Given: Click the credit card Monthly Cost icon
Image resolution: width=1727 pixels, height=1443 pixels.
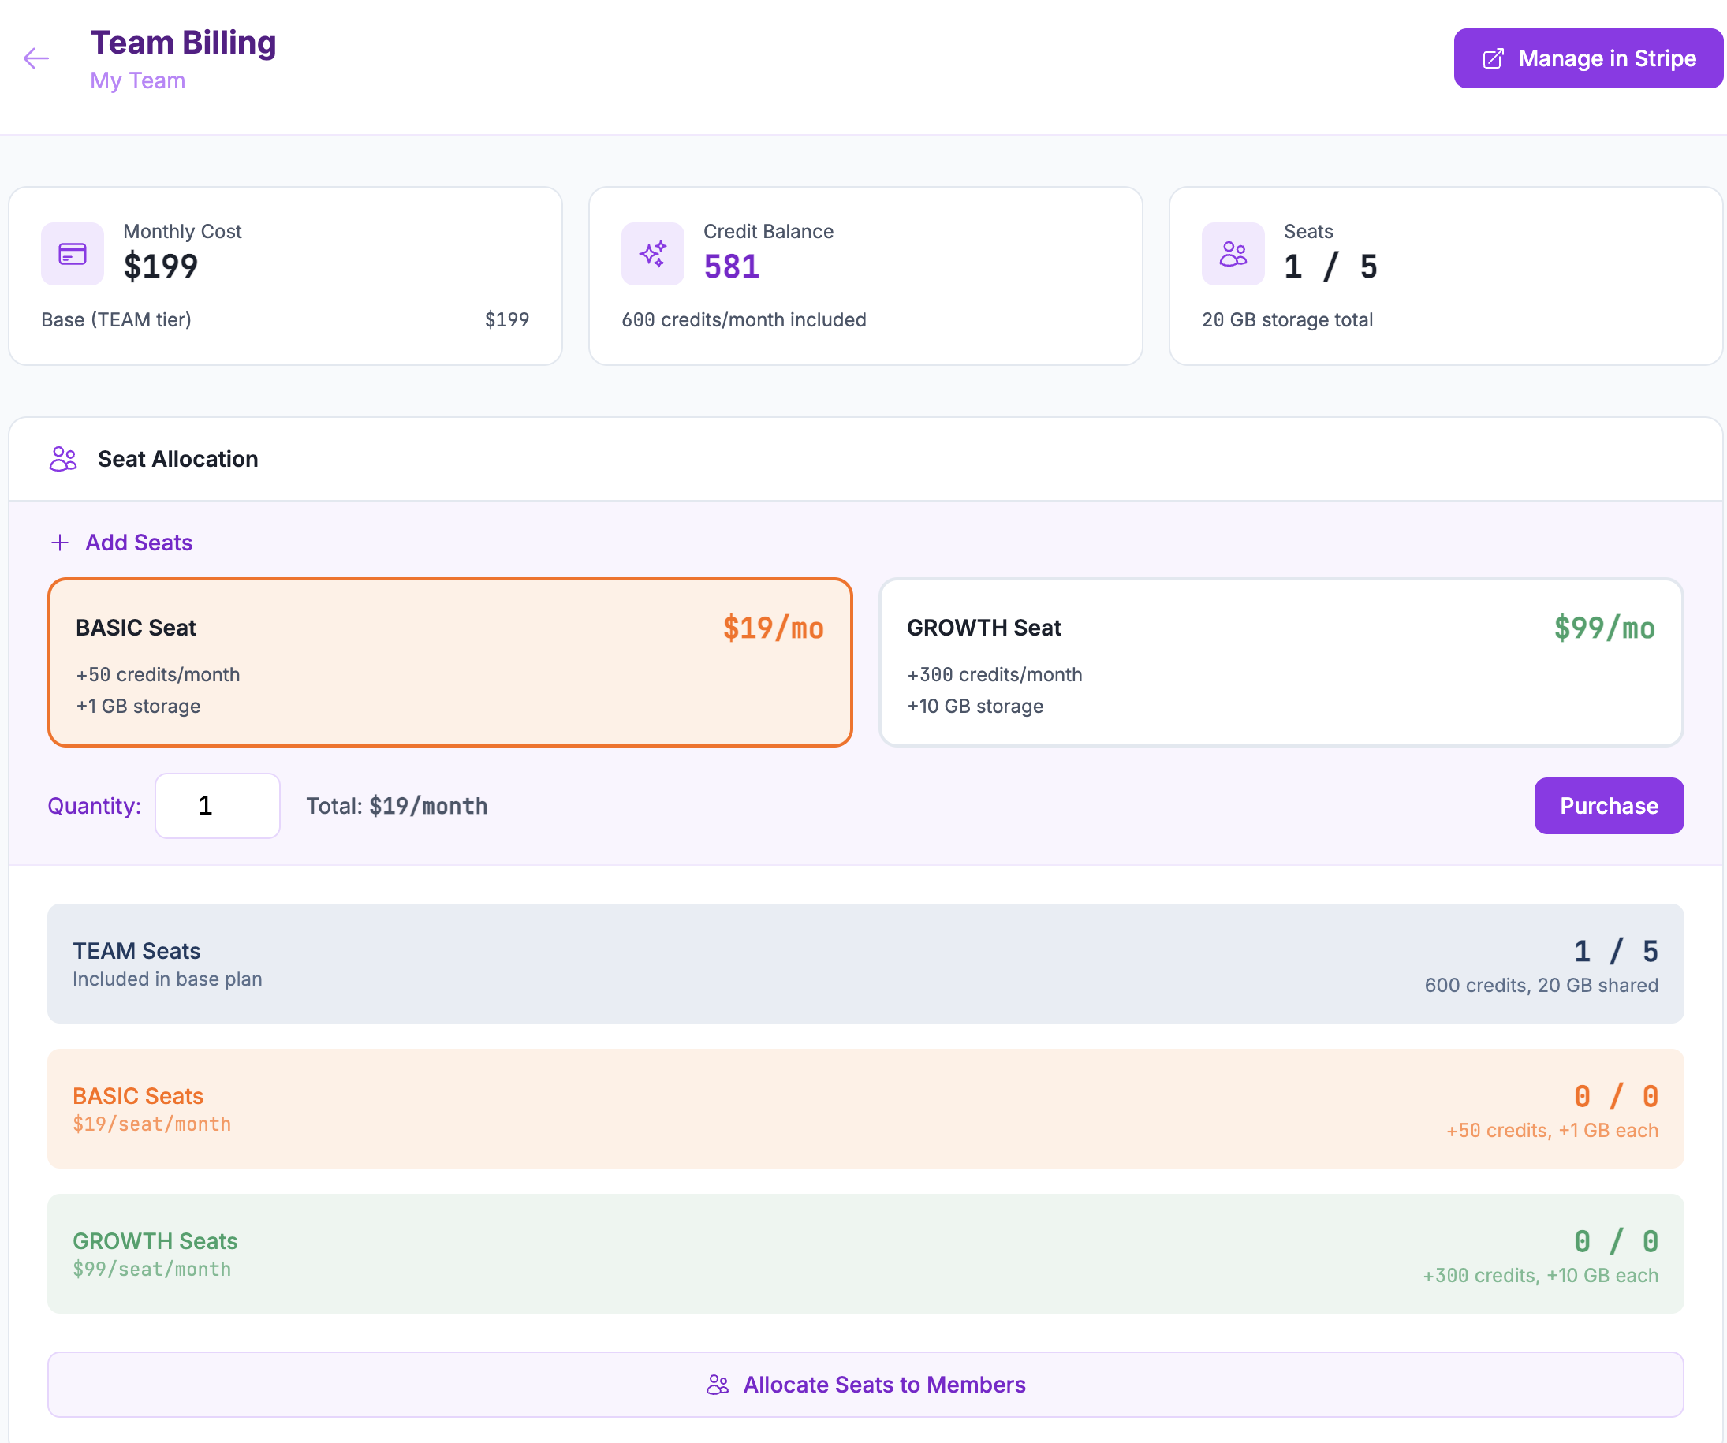Looking at the screenshot, I should click(73, 254).
